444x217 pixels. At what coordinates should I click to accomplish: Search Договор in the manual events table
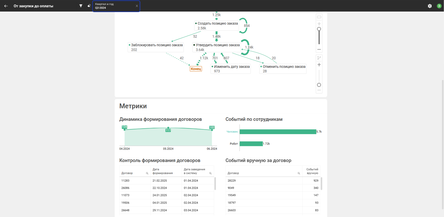click(x=299, y=173)
